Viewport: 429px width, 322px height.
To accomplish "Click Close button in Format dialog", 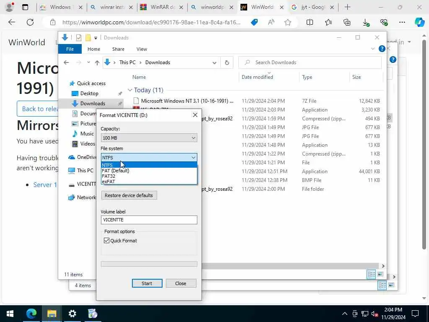I will pyautogui.click(x=181, y=283).
